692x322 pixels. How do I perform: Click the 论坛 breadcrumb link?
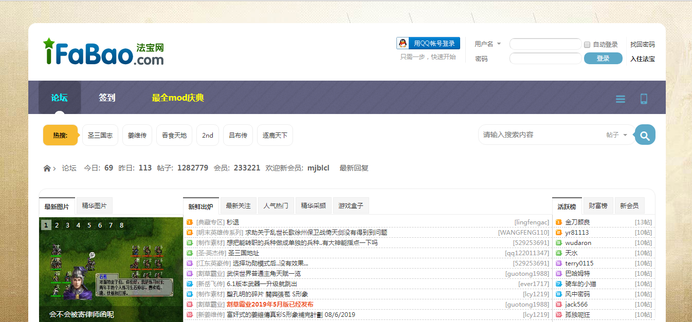(x=69, y=168)
